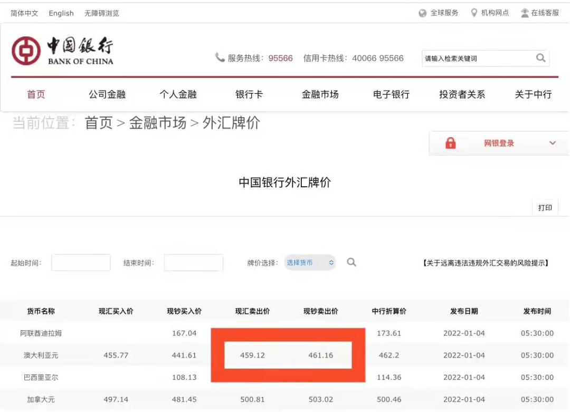Open the 投资者关系 menu

pyautogui.click(x=462, y=94)
